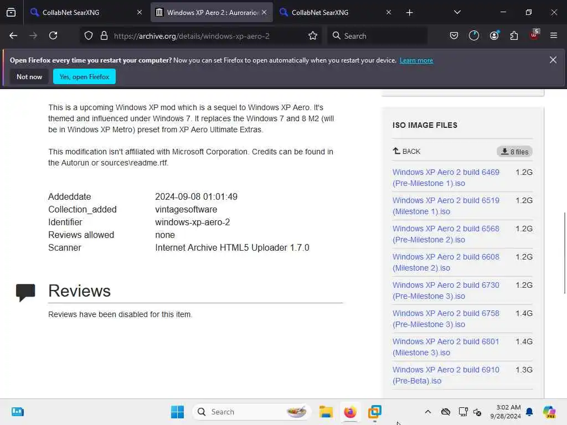Open the Firefox hamburger menu
The image size is (567, 425).
(x=554, y=36)
